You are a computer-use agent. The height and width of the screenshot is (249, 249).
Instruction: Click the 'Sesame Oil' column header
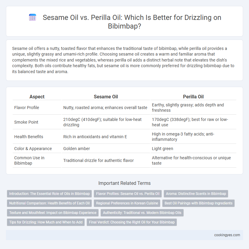click(x=106, y=97)
